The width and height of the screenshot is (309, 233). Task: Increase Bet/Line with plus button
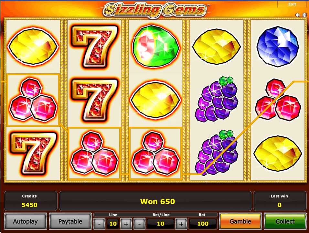point(181,224)
